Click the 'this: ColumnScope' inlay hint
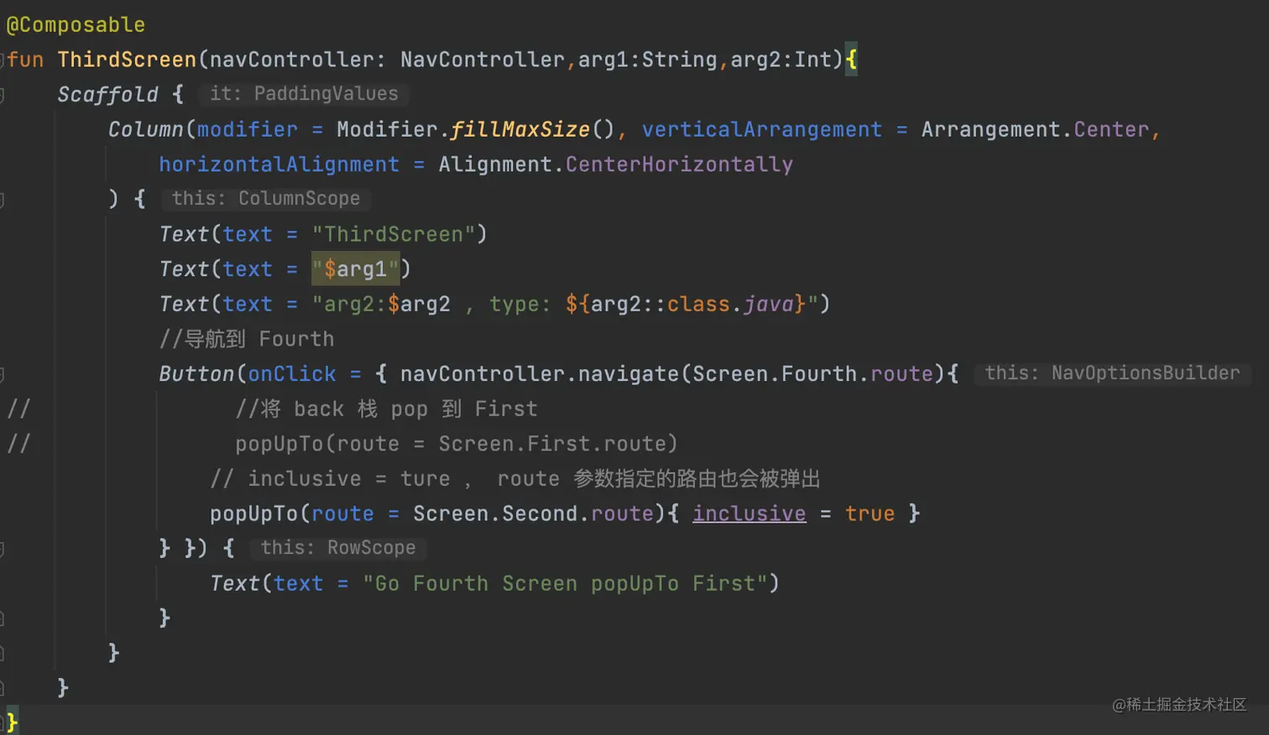 tap(266, 199)
